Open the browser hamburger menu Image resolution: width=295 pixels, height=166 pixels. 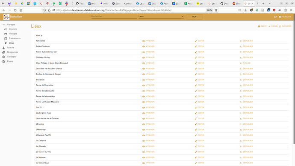(291, 10)
